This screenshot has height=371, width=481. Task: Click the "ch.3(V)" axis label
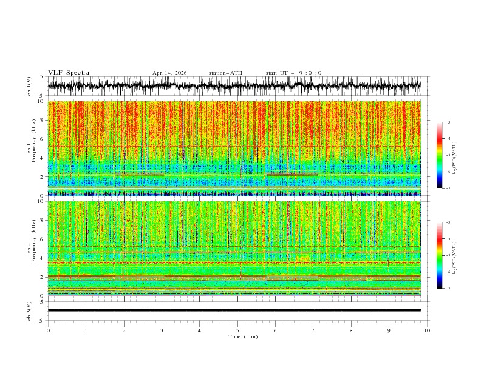pos(29,311)
